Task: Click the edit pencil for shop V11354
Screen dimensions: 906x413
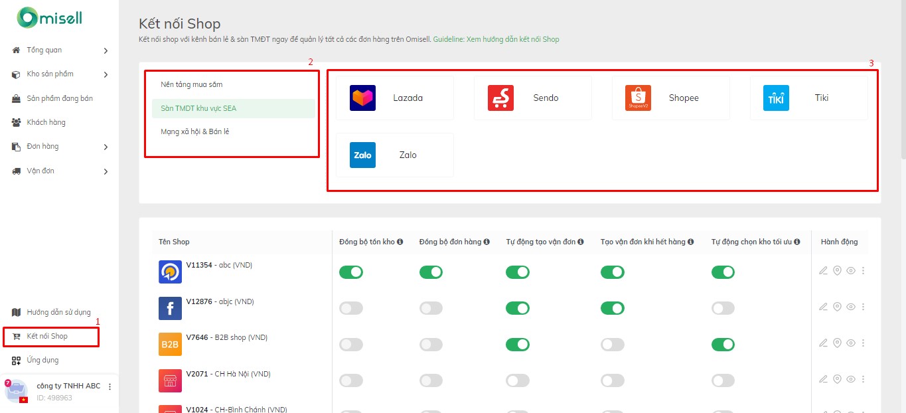Action: (x=824, y=271)
